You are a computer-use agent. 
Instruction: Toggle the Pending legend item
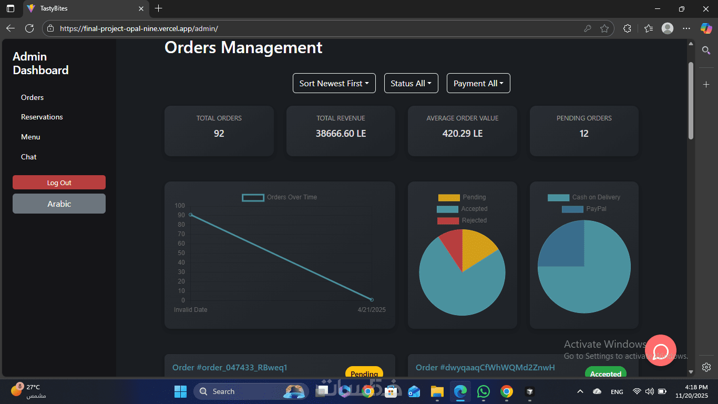(462, 197)
